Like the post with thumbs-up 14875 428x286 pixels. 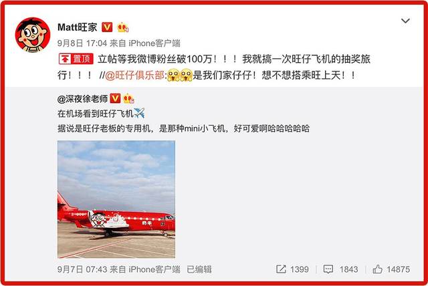[391, 269]
